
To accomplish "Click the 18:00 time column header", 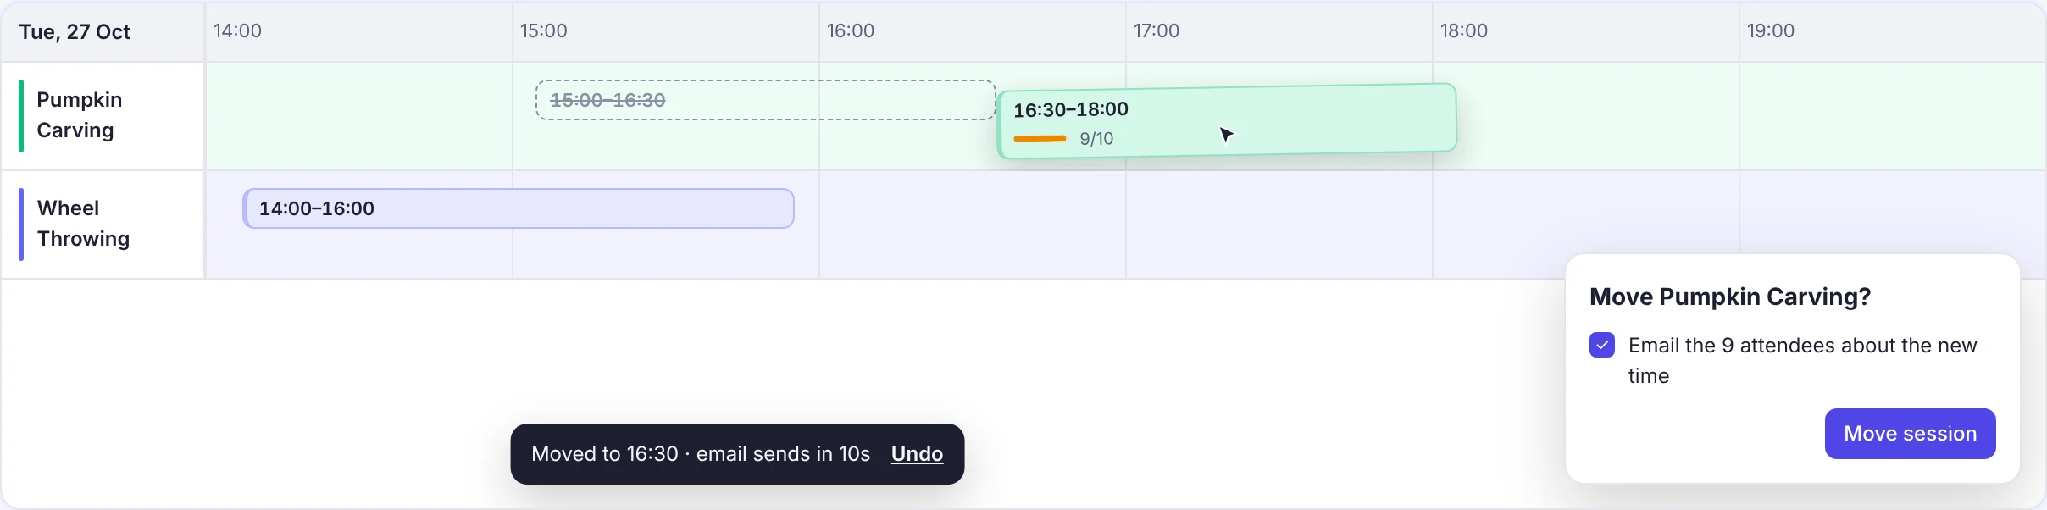I will click(x=1463, y=30).
